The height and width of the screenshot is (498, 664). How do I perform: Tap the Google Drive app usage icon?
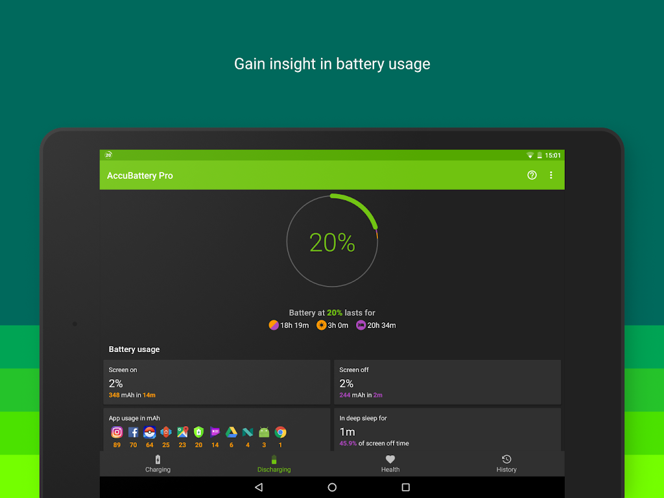coord(231,432)
